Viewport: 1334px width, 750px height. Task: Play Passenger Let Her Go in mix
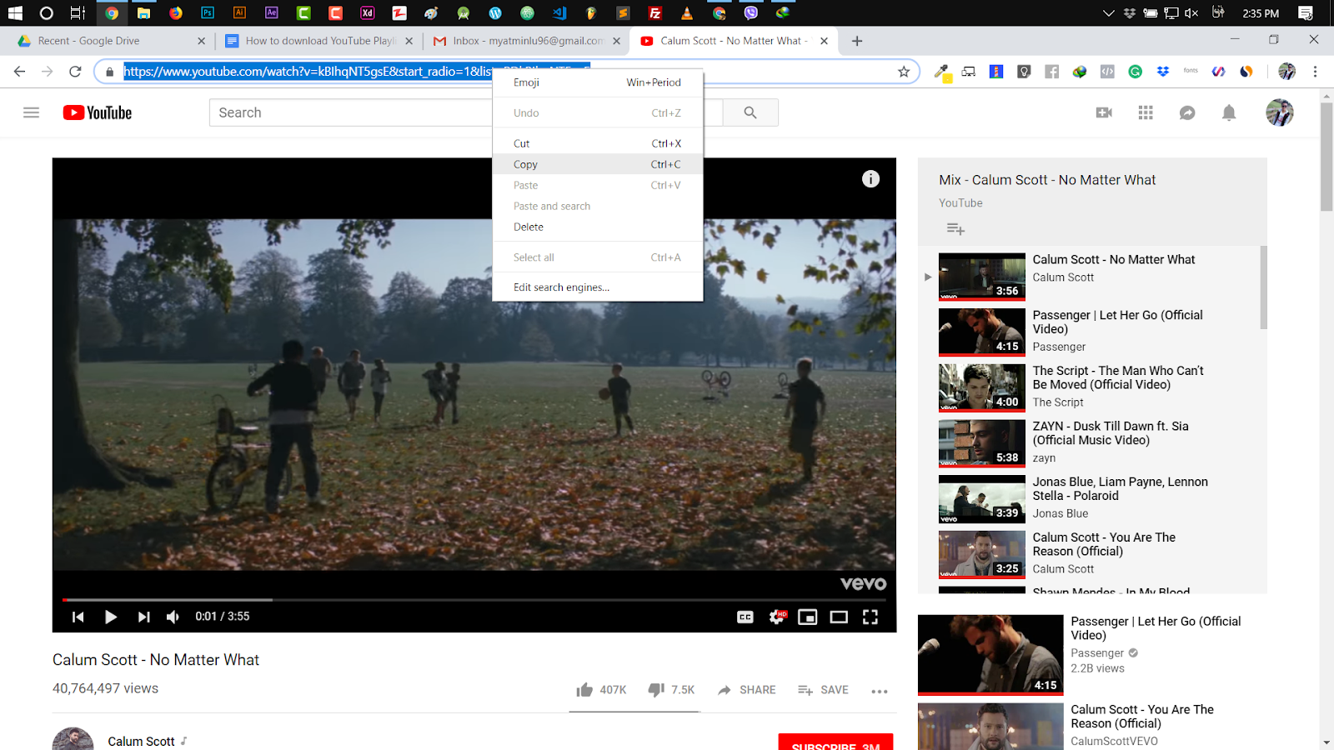1092,331
